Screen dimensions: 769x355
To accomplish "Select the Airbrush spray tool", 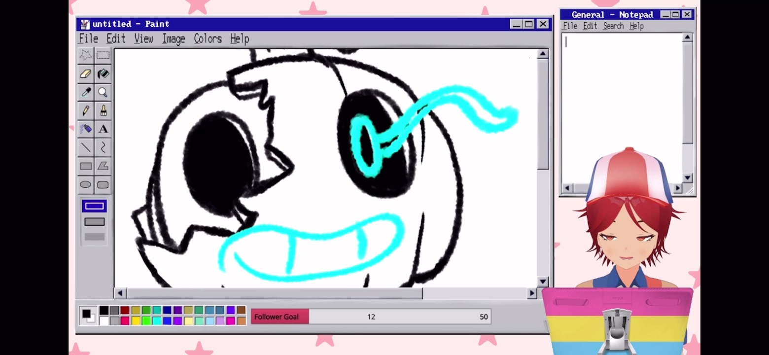I will point(86,129).
